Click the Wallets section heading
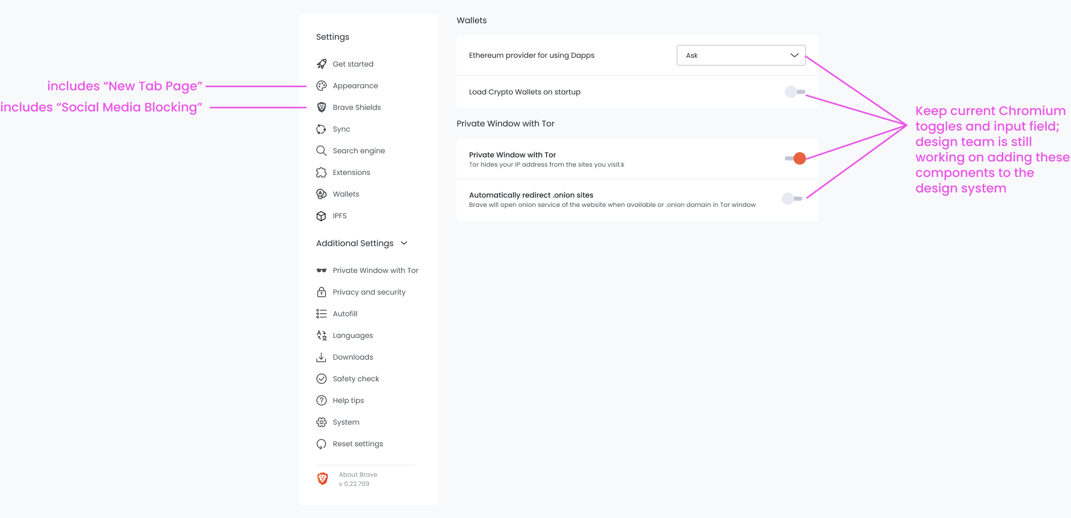This screenshot has width=1071, height=518. 472,20
